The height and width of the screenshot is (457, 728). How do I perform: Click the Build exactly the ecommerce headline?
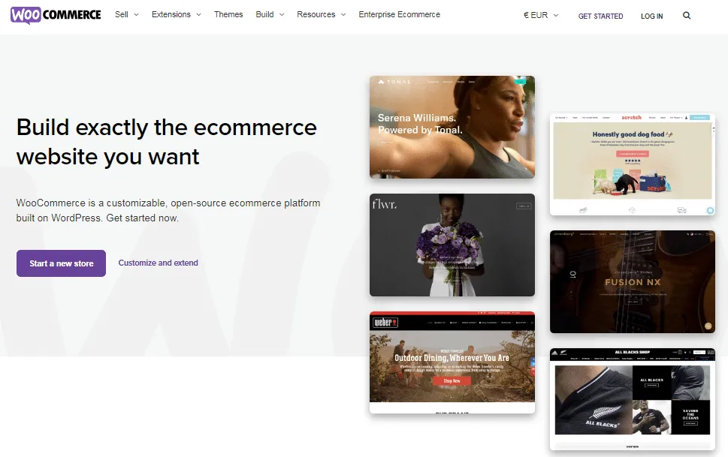pos(166,142)
